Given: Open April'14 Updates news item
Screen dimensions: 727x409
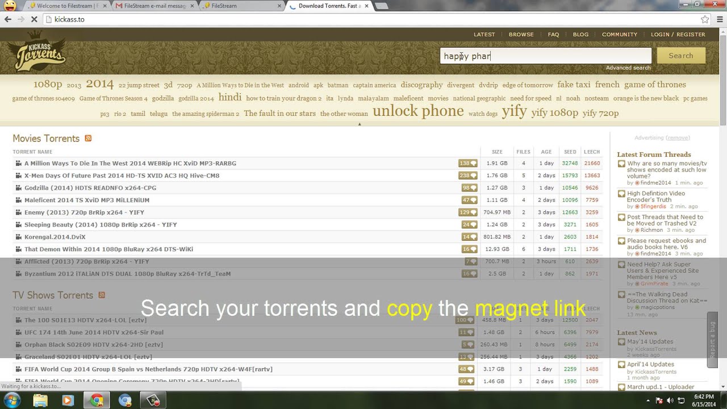Looking at the screenshot, I should 650,365.
